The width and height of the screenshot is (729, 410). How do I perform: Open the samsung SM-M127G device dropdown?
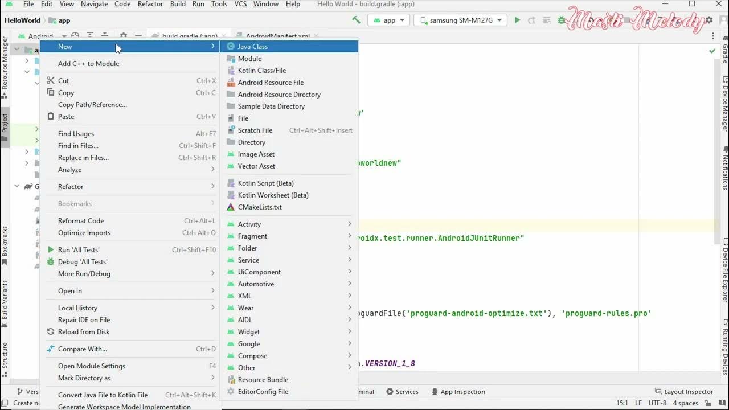pyautogui.click(x=460, y=20)
